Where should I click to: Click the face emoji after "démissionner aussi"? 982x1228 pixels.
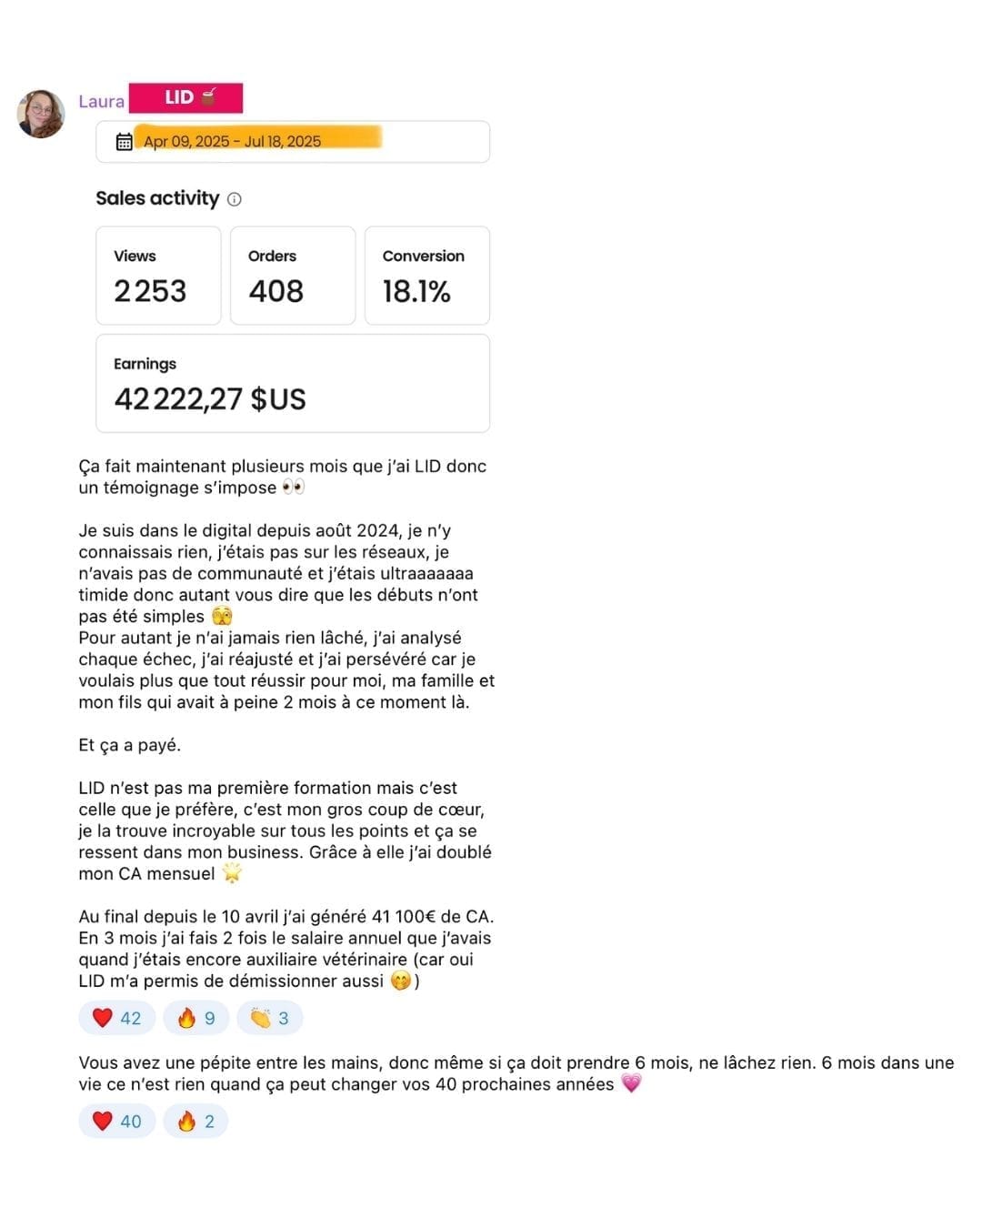[x=400, y=981]
